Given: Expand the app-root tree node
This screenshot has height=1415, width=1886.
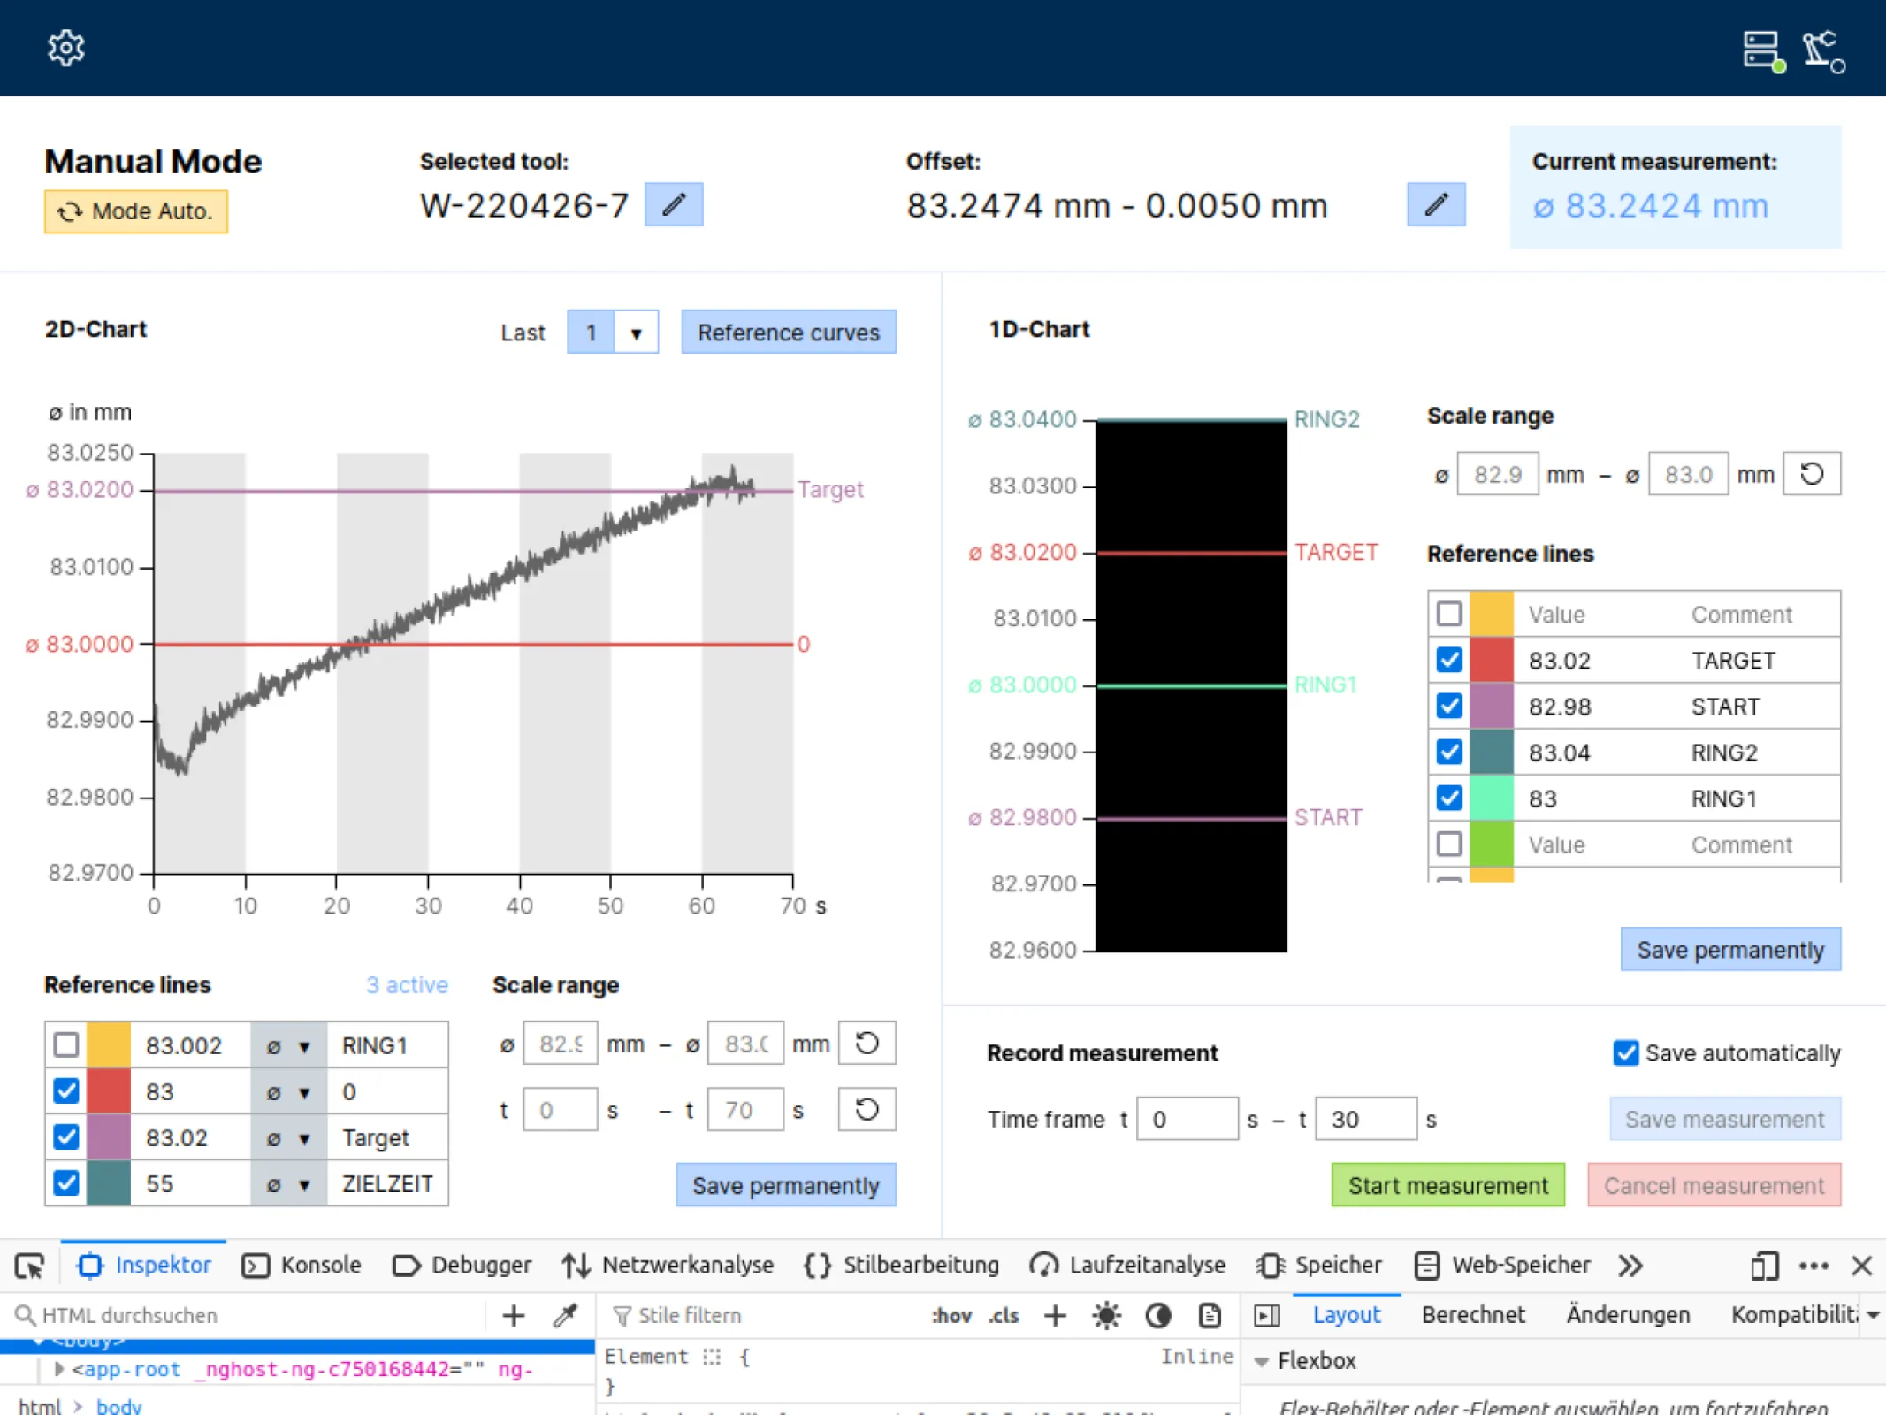Looking at the screenshot, I should click(59, 1369).
